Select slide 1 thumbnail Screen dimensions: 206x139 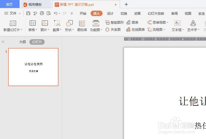(33, 67)
